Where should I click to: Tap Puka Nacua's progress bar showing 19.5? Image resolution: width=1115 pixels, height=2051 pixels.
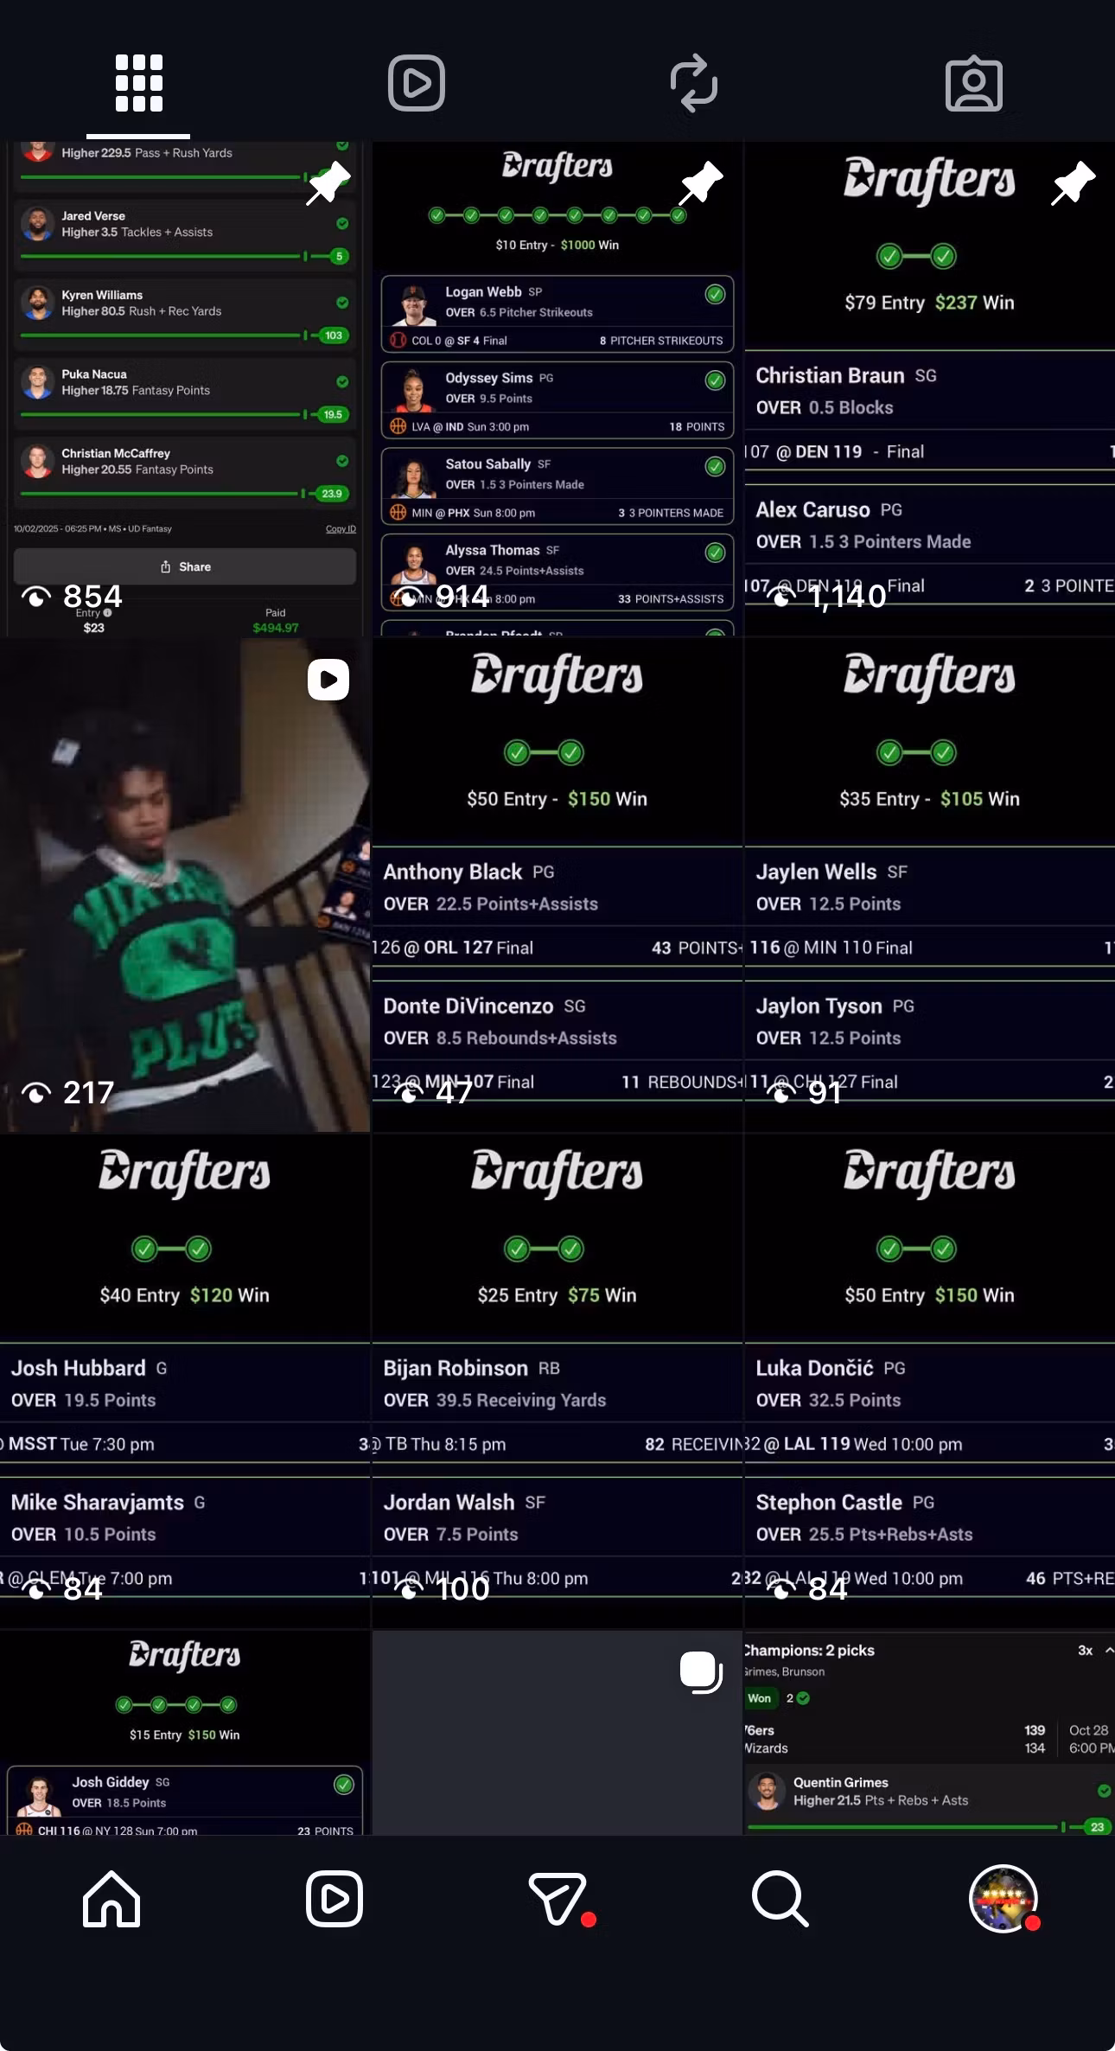[x=184, y=415]
